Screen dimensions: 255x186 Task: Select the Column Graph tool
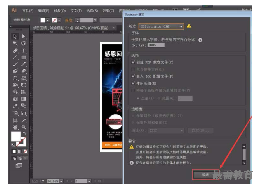pos(24,113)
